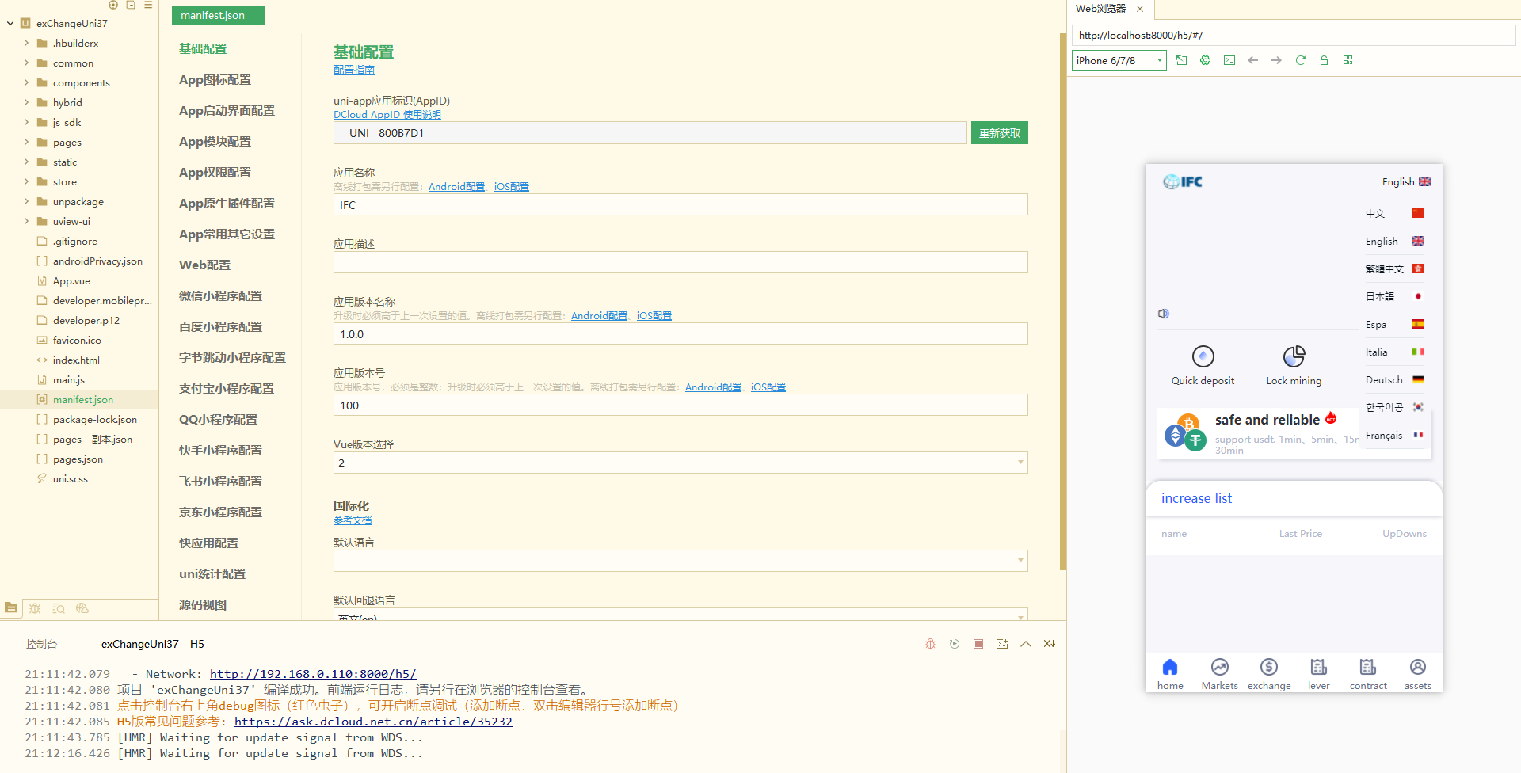Open the DCloud AppID 使用说明 link
1521x773 pixels.
(x=387, y=115)
